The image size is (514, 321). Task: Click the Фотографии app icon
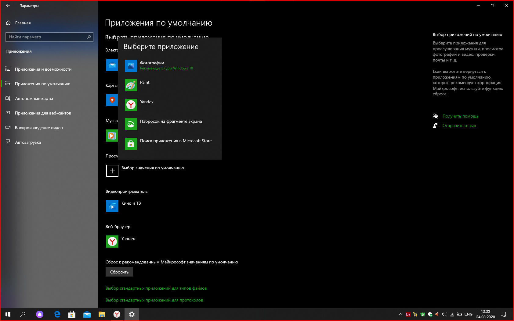[x=131, y=66]
